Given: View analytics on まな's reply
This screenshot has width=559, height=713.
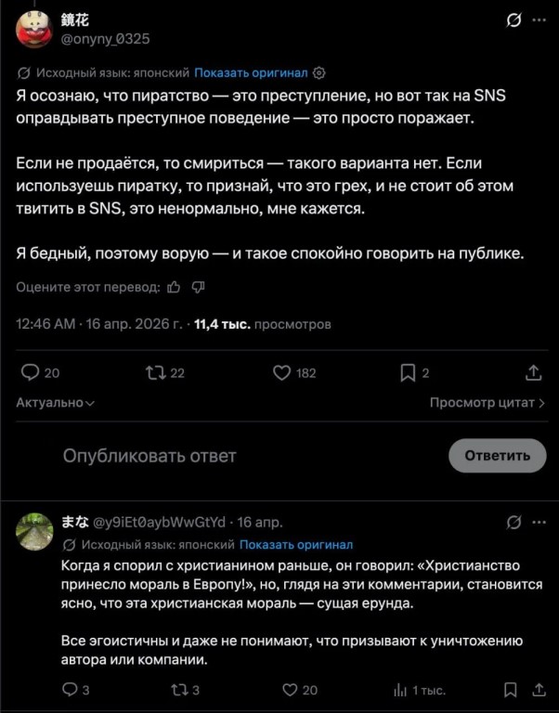Looking at the screenshot, I should (401, 690).
